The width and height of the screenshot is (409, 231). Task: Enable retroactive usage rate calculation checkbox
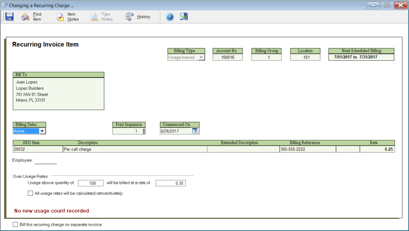30,193
